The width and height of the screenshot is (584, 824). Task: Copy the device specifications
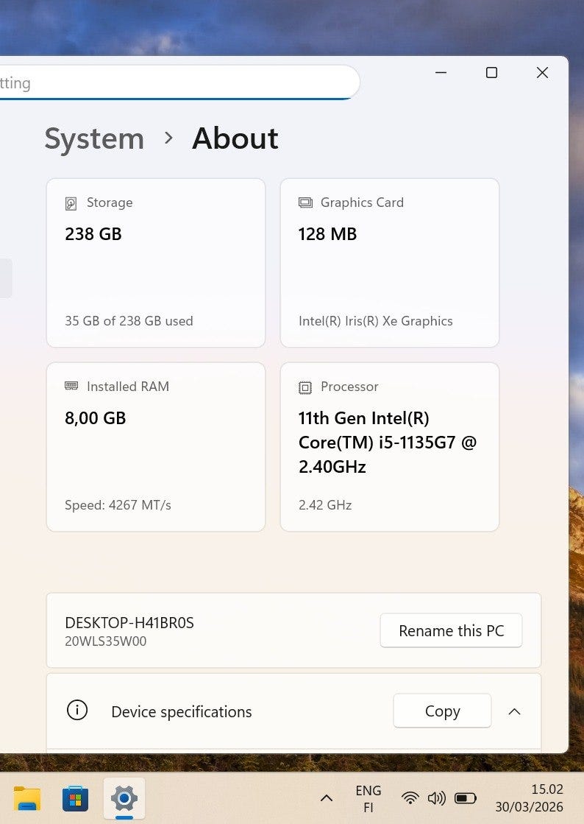click(x=442, y=711)
